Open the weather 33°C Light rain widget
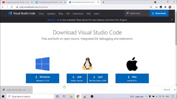This screenshot has width=177, height=99. click(x=135, y=97)
